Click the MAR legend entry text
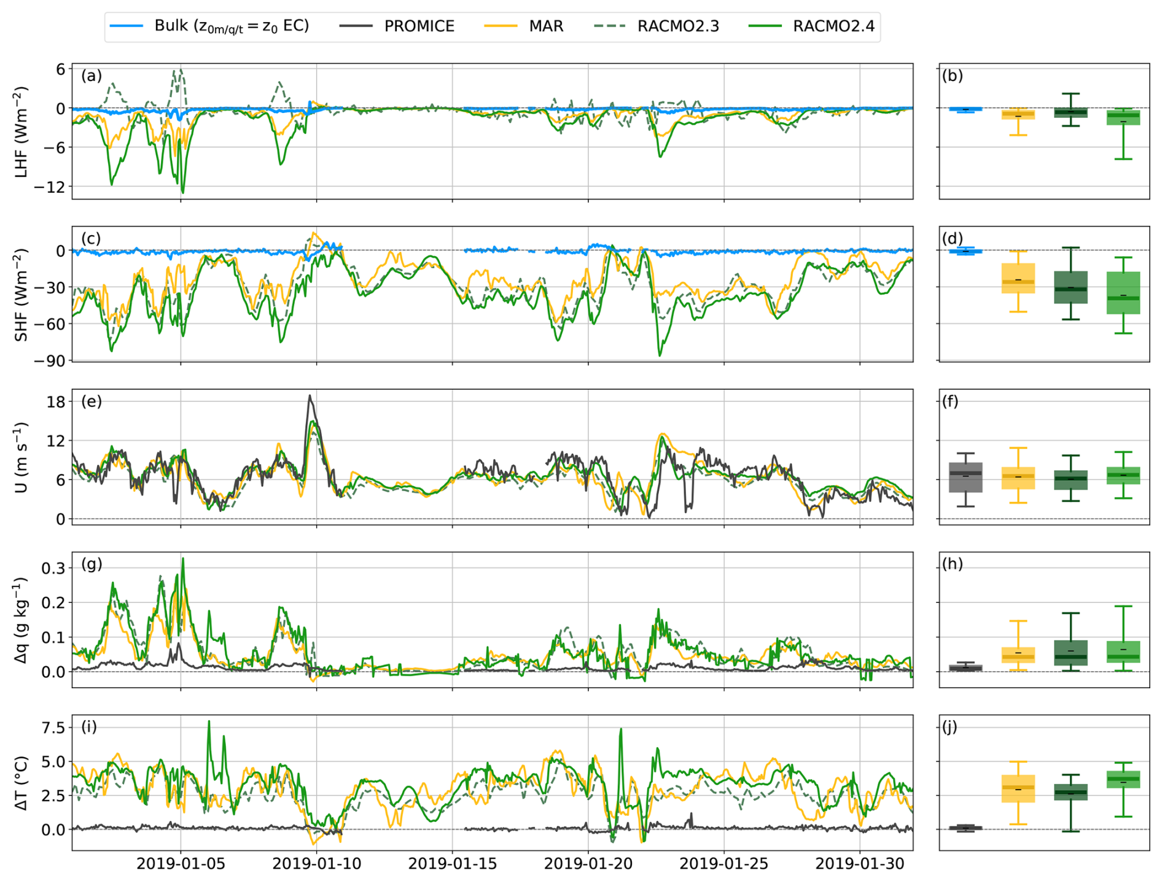Image resolution: width=1162 pixels, height=881 pixels. pos(545,26)
